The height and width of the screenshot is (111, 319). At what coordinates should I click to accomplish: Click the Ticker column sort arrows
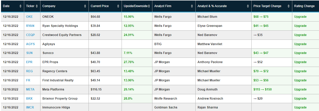pyautogui.click(x=37, y=6)
